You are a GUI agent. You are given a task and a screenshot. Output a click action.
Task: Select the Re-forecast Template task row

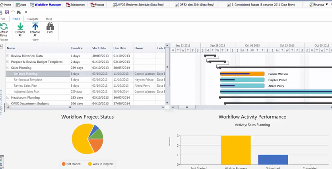[85, 80]
